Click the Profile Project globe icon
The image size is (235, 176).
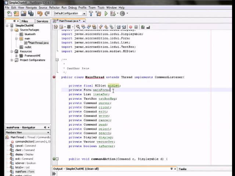click(x=122, y=14)
